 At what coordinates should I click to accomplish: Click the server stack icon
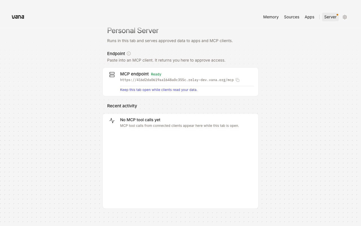(112, 75)
